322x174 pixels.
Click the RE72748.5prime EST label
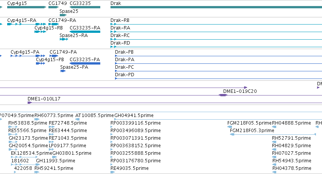point(68,123)
